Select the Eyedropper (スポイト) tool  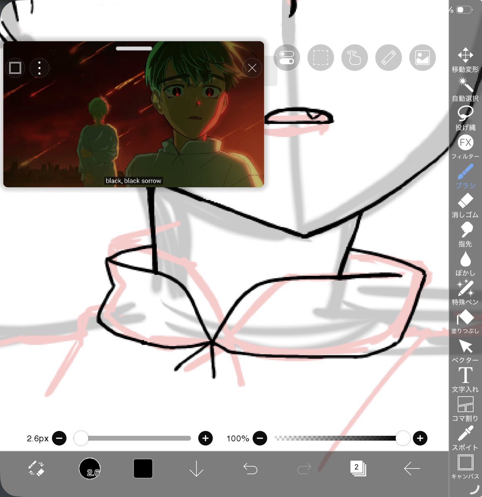pos(465,438)
